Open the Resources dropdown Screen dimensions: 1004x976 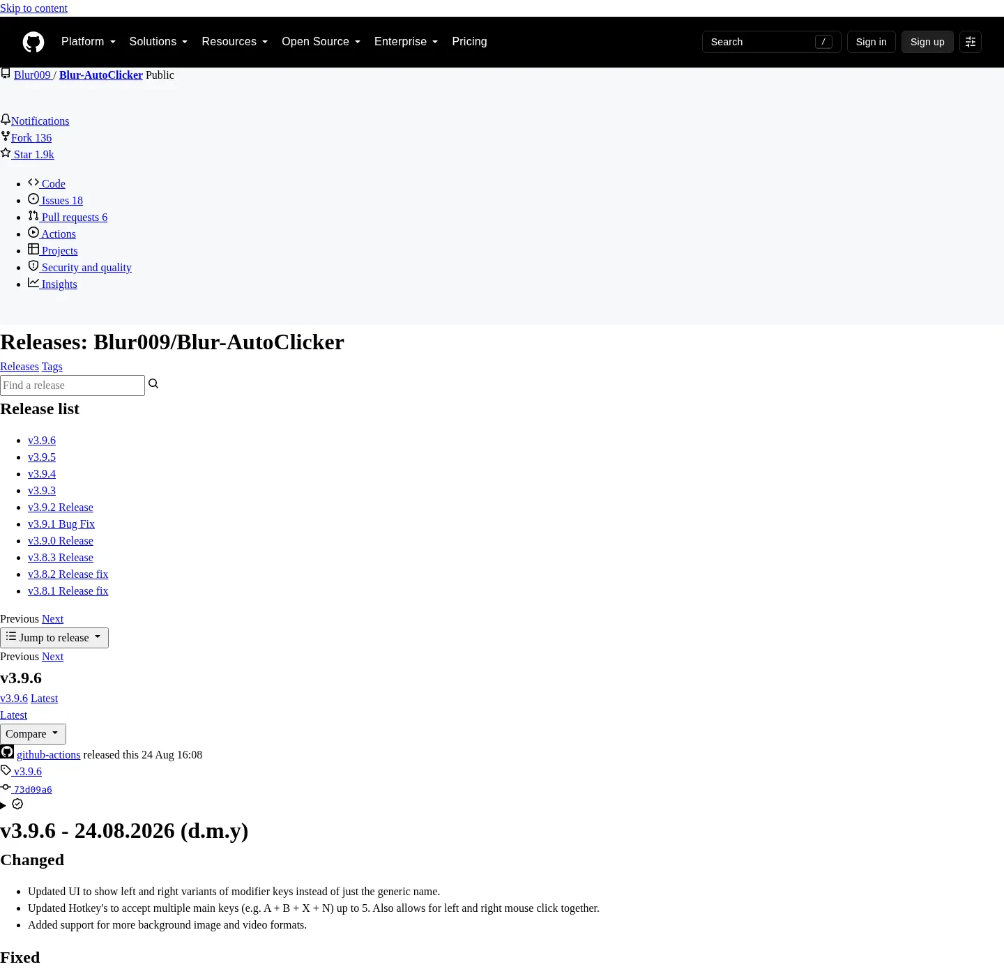pos(235,42)
